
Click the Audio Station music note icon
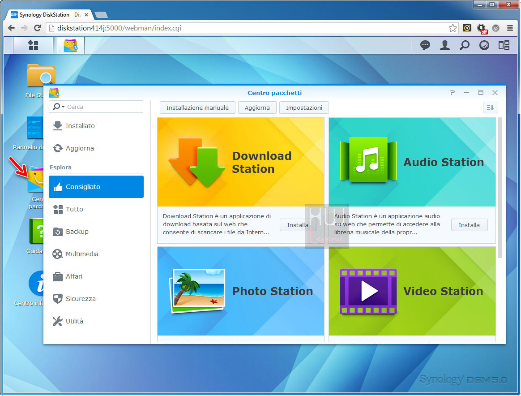368,160
